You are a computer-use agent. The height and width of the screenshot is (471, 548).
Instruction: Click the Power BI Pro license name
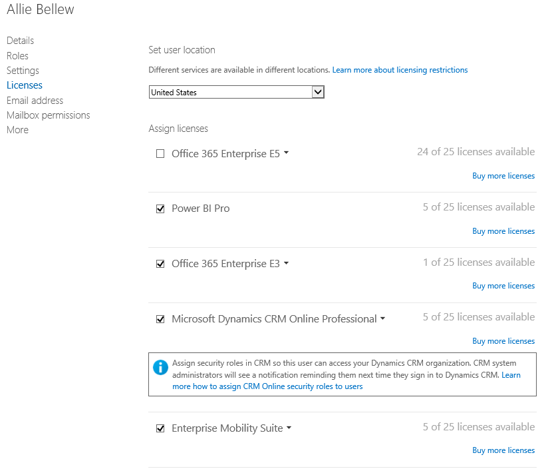[201, 209]
